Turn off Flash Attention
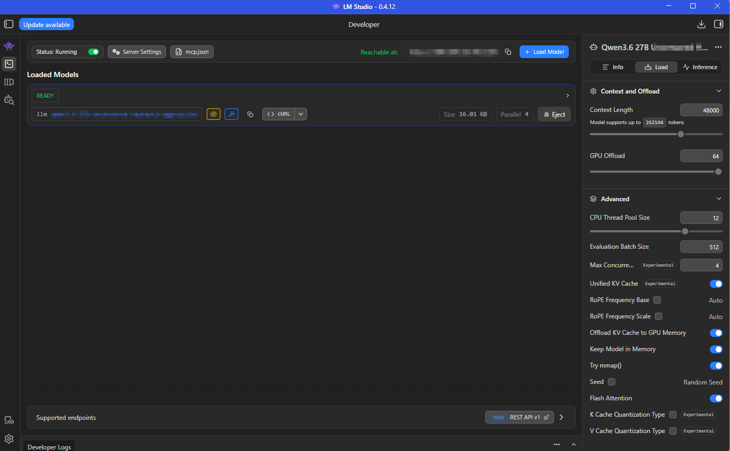Screen dimensions: 730x451 coord(716,398)
